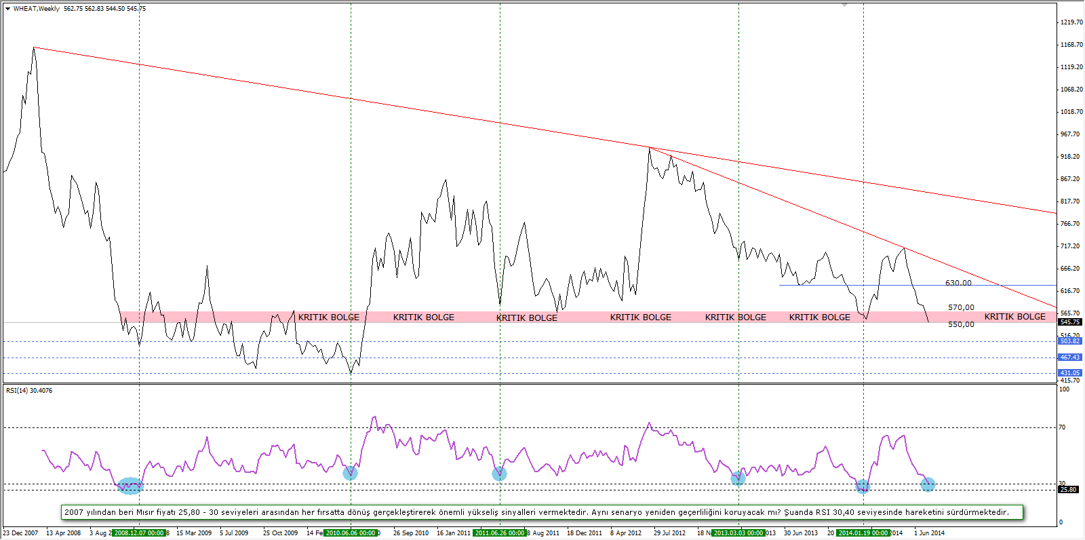The height and width of the screenshot is (540, 1085).
Task: Select the rightmost KRITIK BOLGE label
Action: [1014, 317]
